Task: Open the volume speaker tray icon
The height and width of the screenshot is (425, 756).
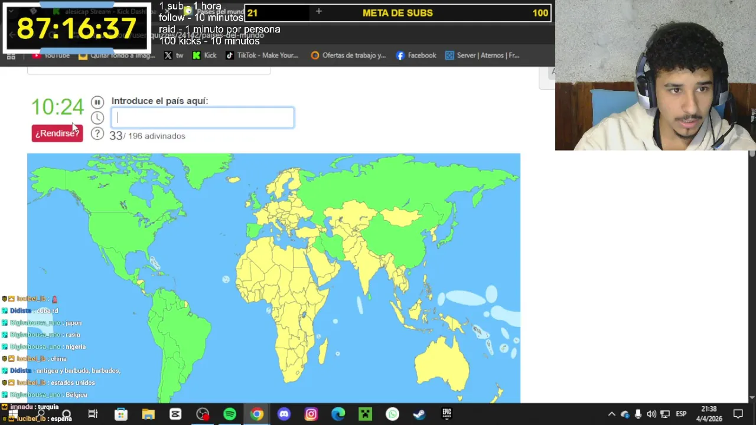Action: 651,414
